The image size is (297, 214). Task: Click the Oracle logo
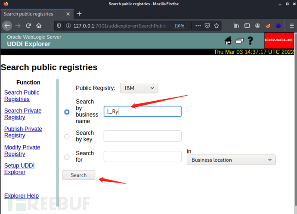pyautogui.click(x=279, y=40)
